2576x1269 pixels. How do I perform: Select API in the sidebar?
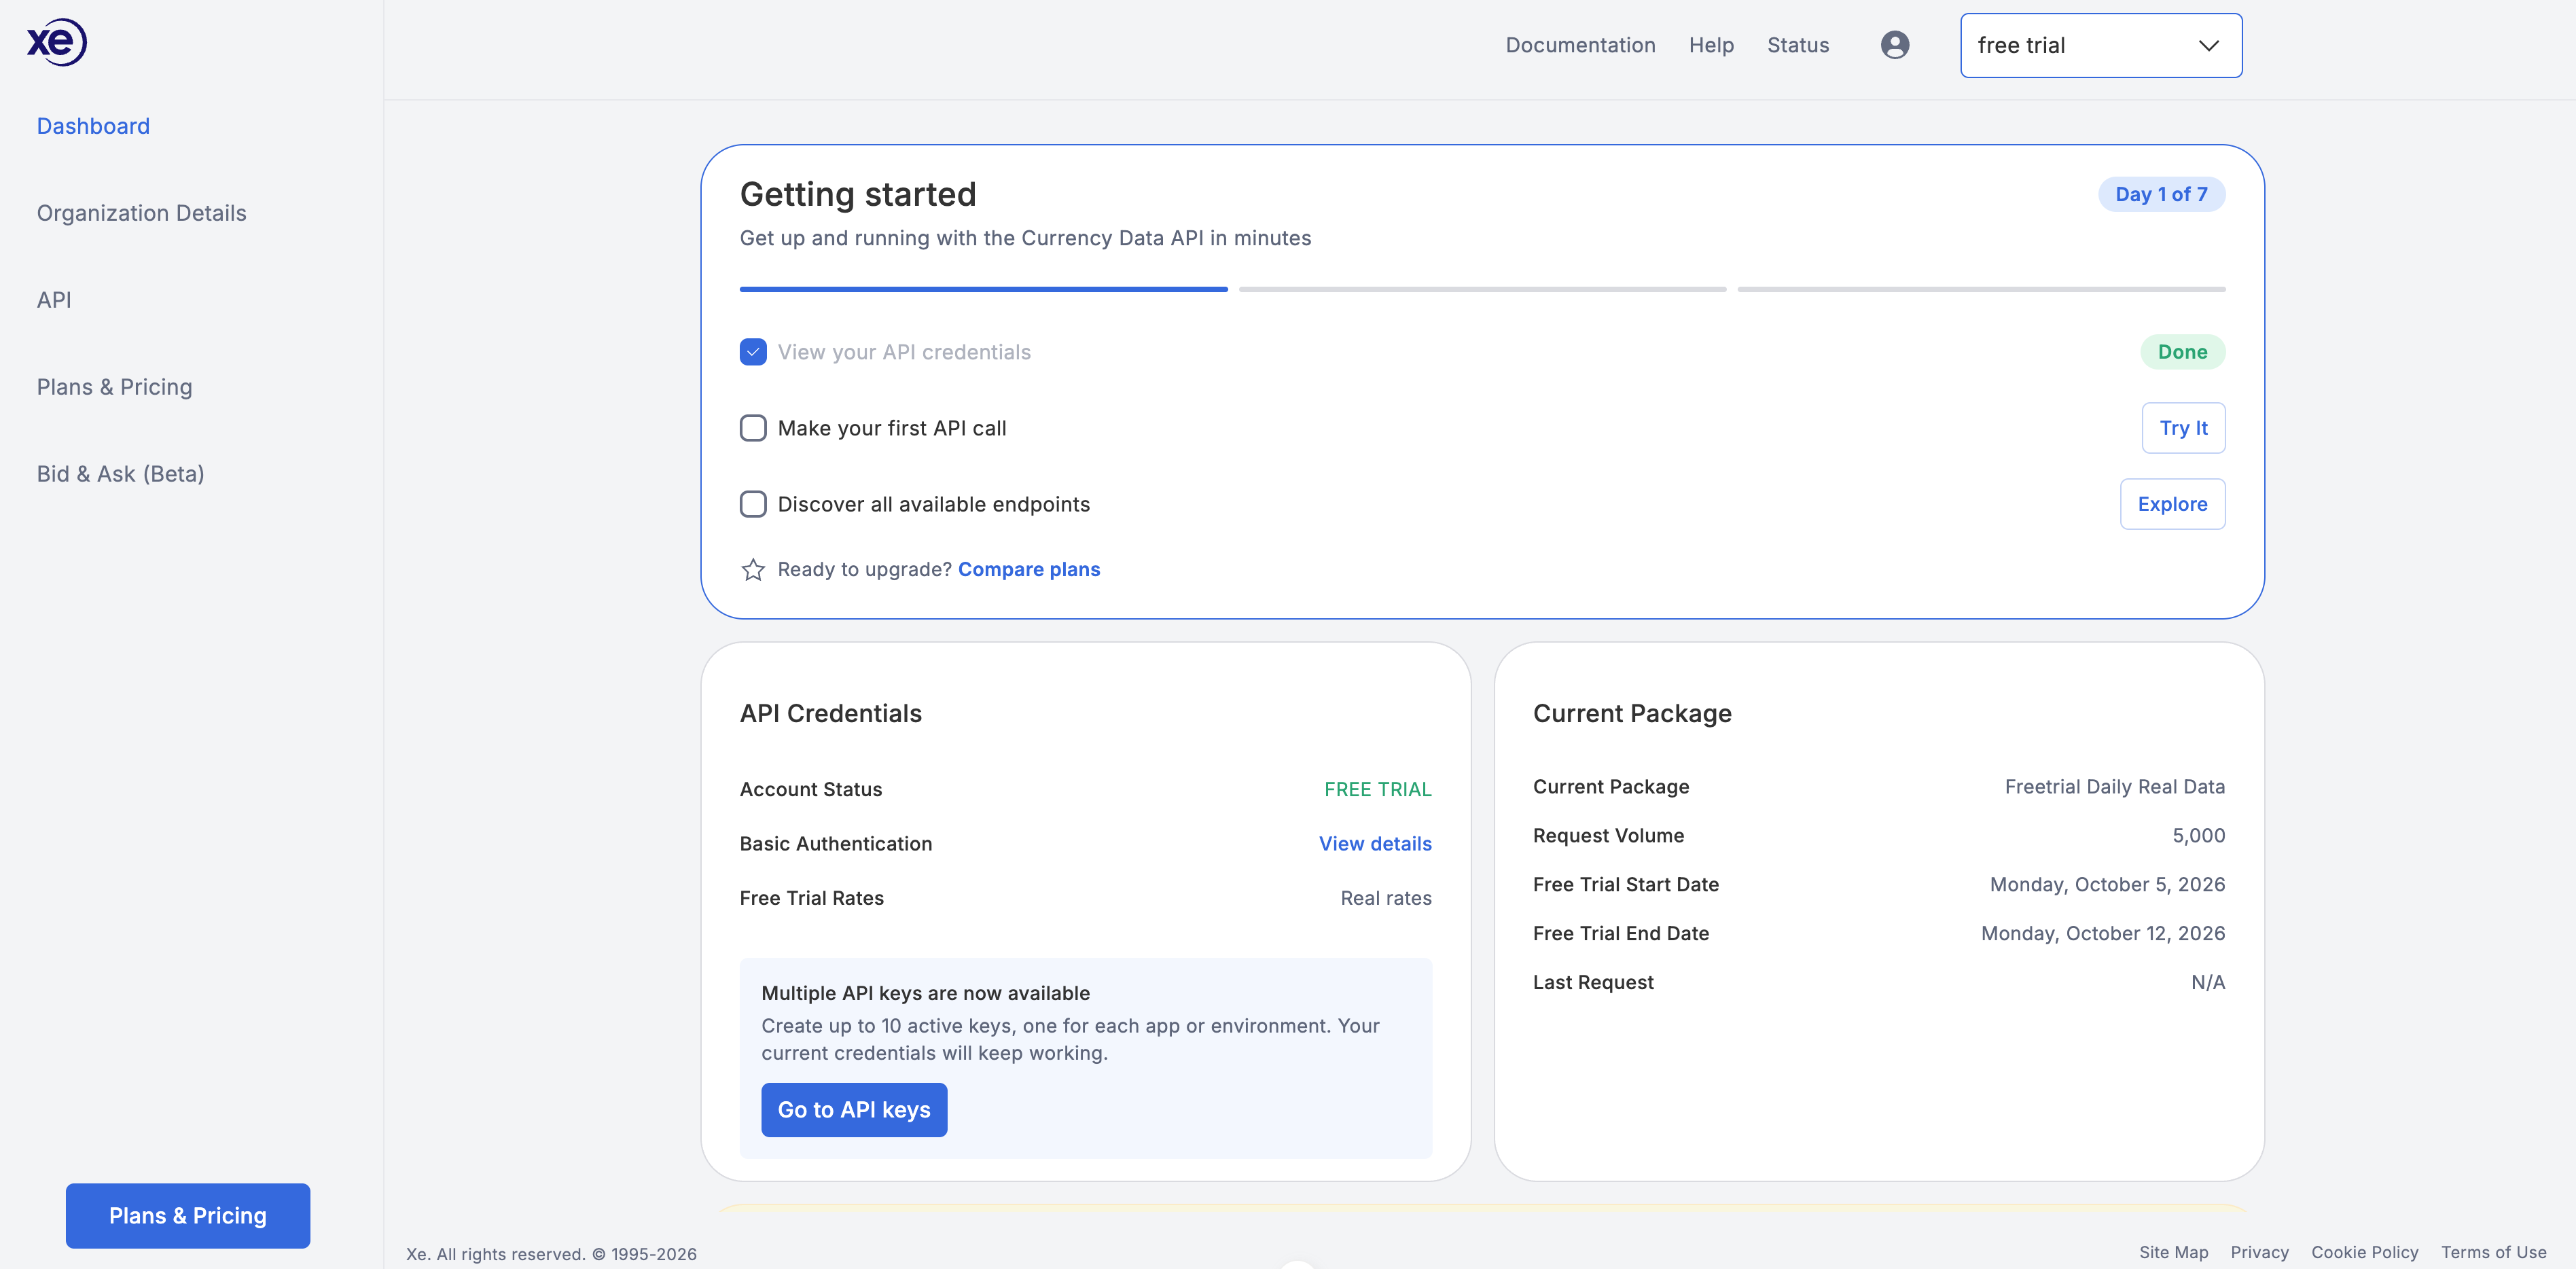pyautogui.click(x=54, y=300)
